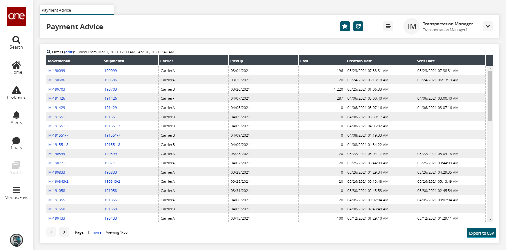Sort by Sent Date column header
Image resolution: width=506 pixels, height=250 pixels.
[x=450, y=61]
